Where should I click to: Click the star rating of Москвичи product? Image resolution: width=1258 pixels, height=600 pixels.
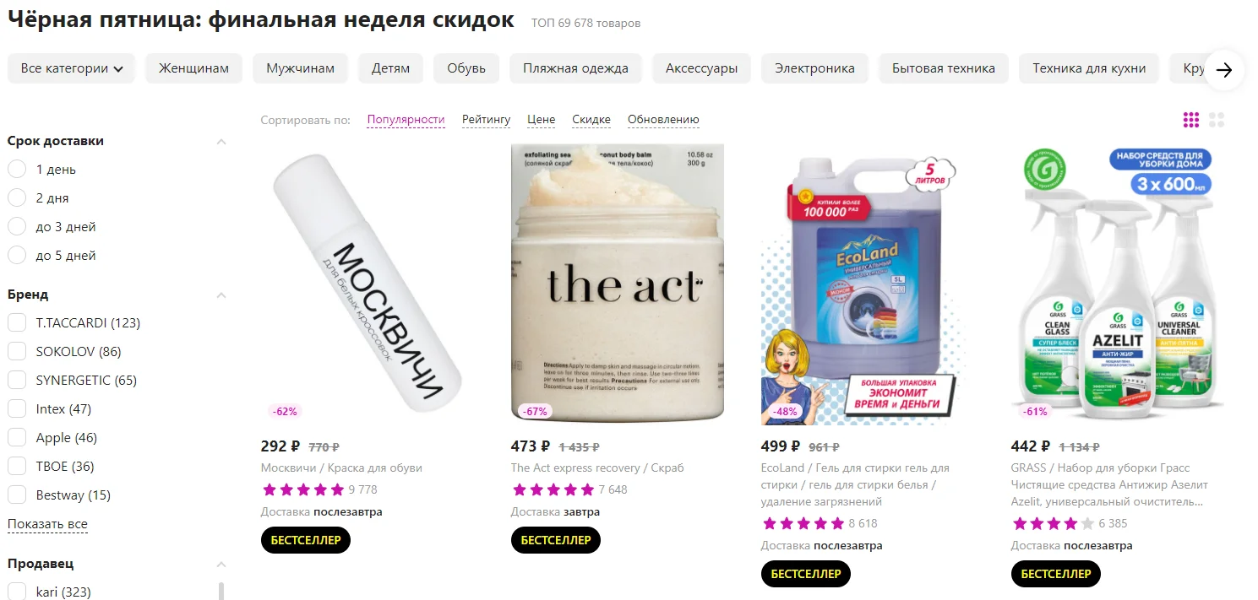[302, 489]
